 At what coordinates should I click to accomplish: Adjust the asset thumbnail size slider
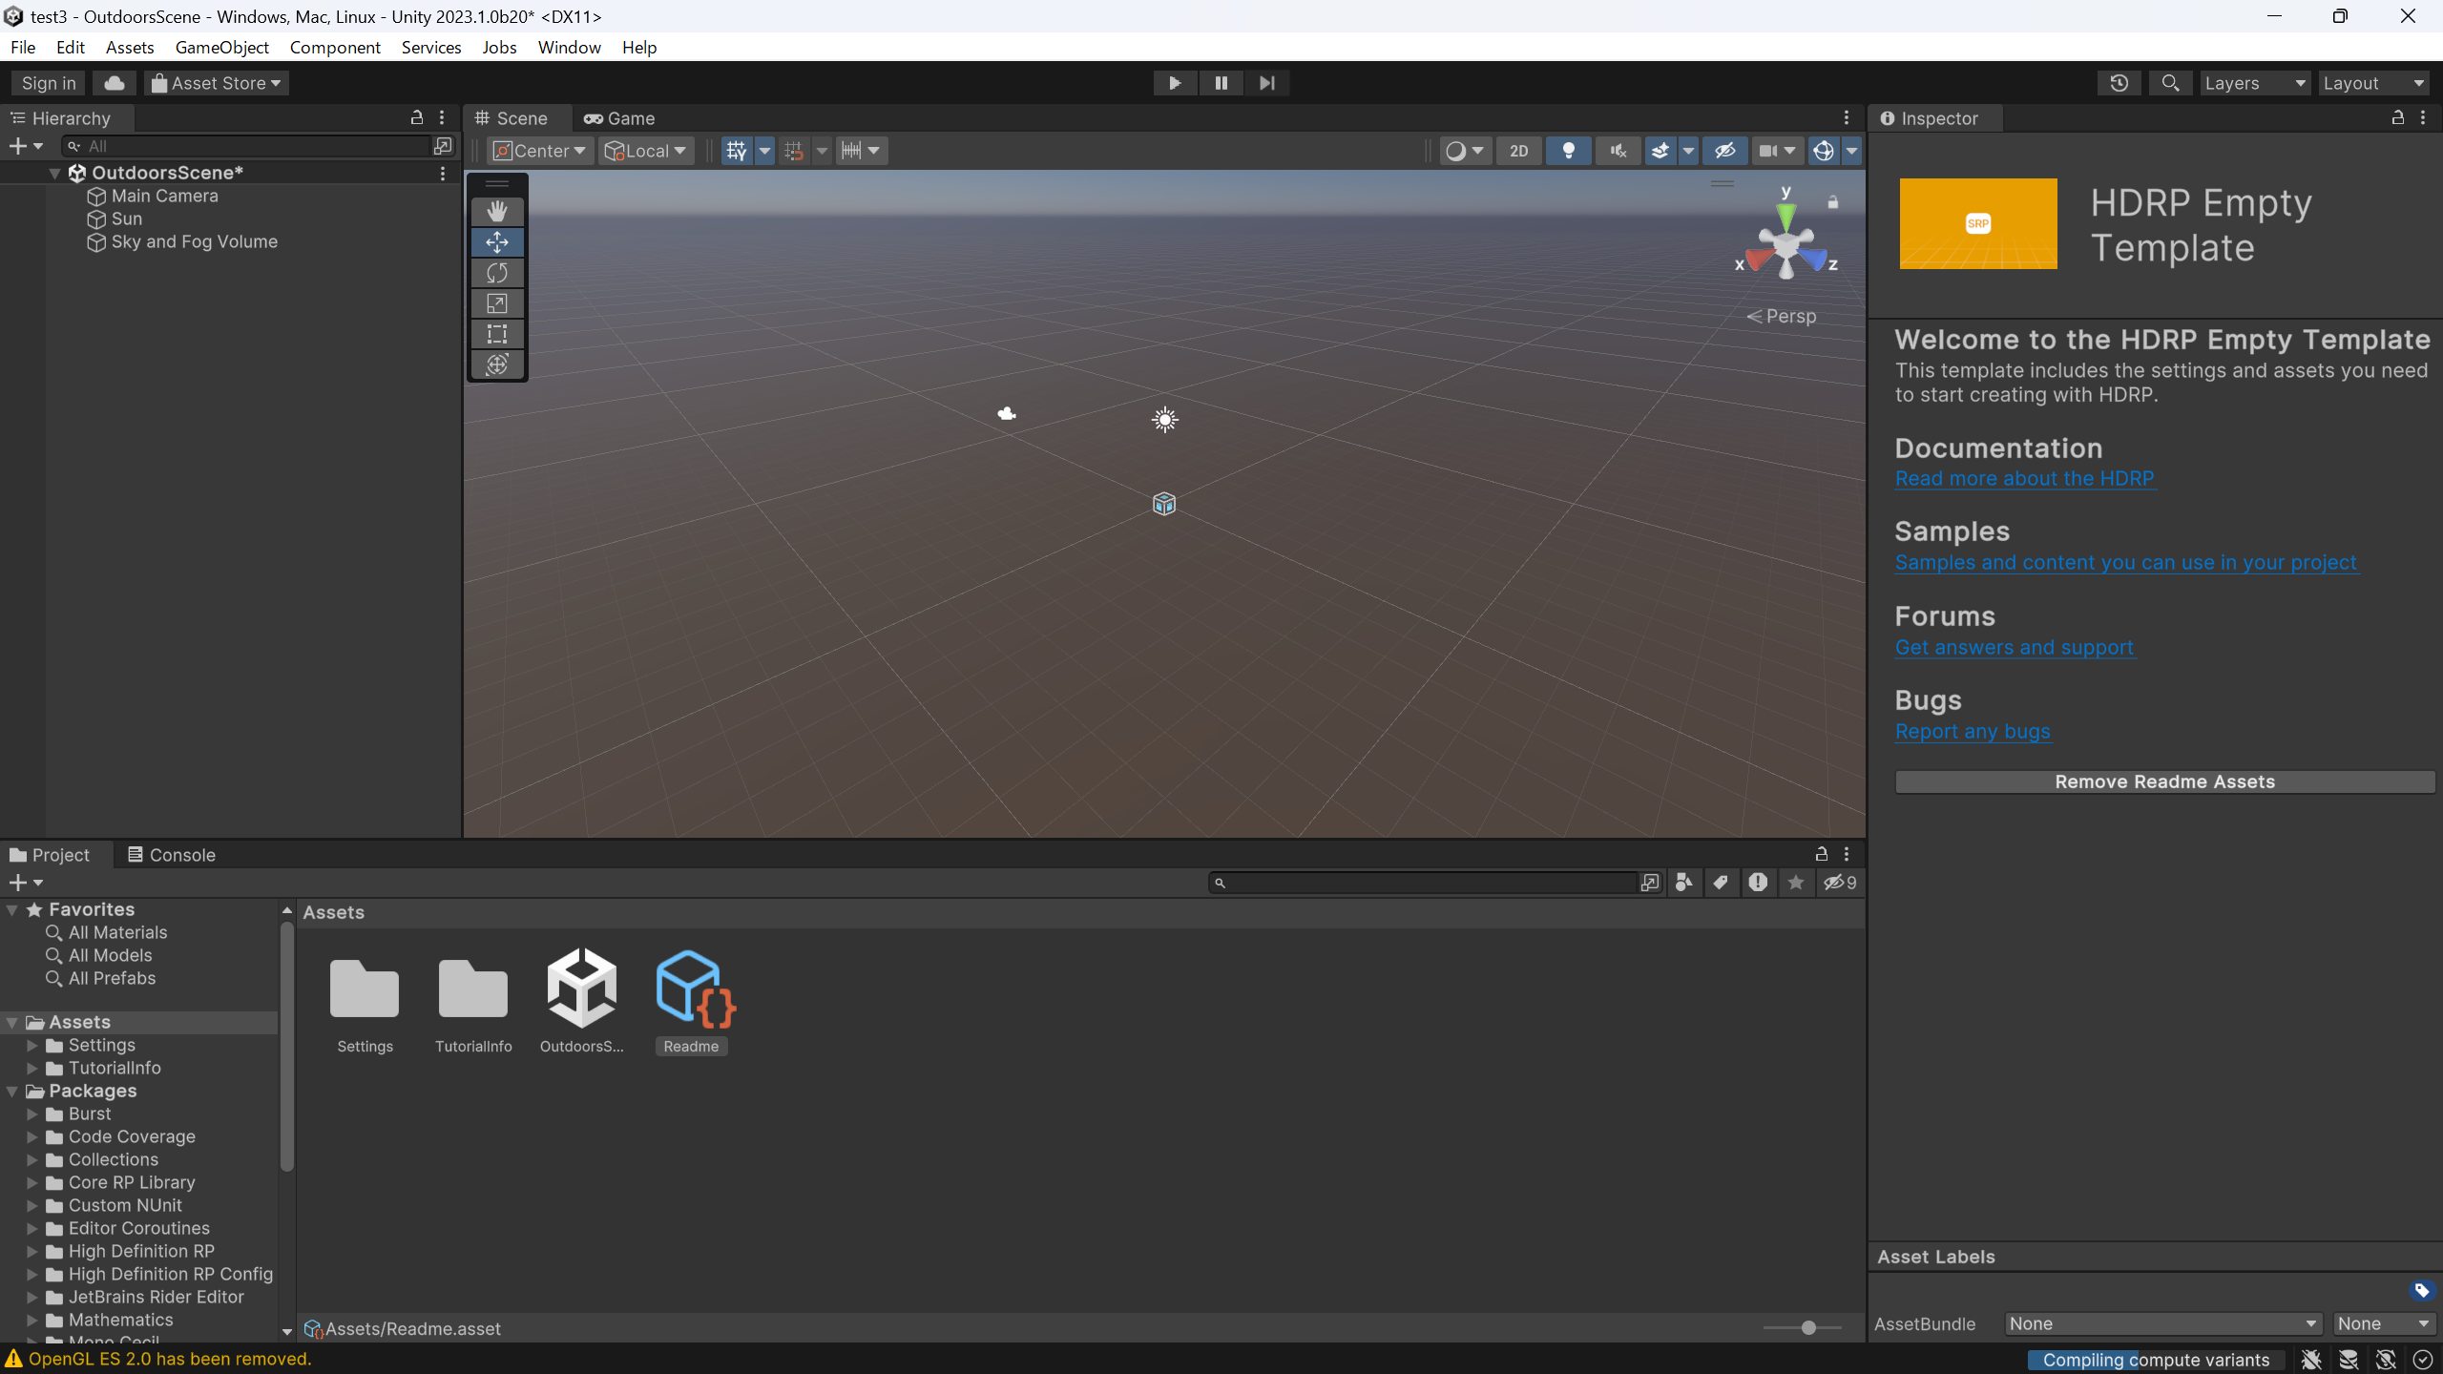click(x=1806, y=1327)
